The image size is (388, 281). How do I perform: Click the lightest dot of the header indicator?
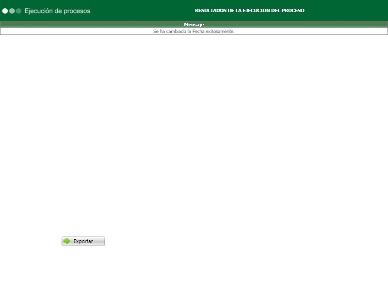(5, 11)
